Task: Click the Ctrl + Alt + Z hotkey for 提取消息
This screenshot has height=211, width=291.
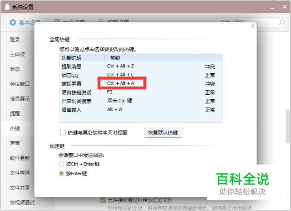Action: [120, 66]
